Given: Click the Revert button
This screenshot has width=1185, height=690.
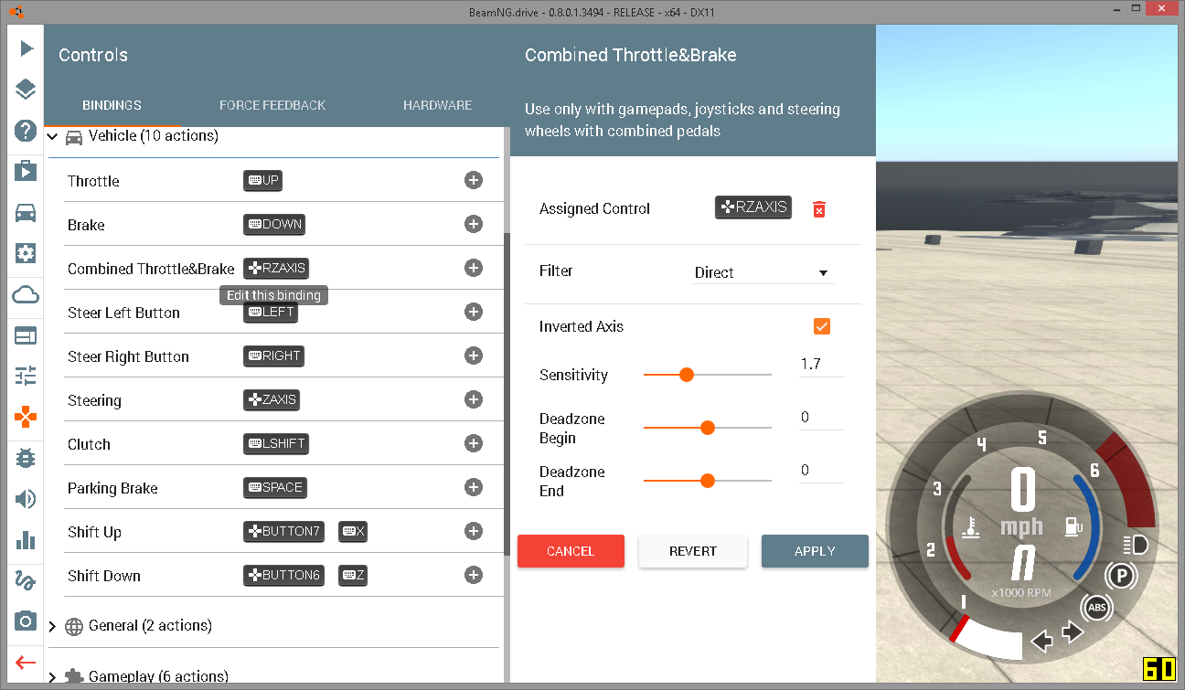Looking at the screenshot, I should [x=693, y=551].
